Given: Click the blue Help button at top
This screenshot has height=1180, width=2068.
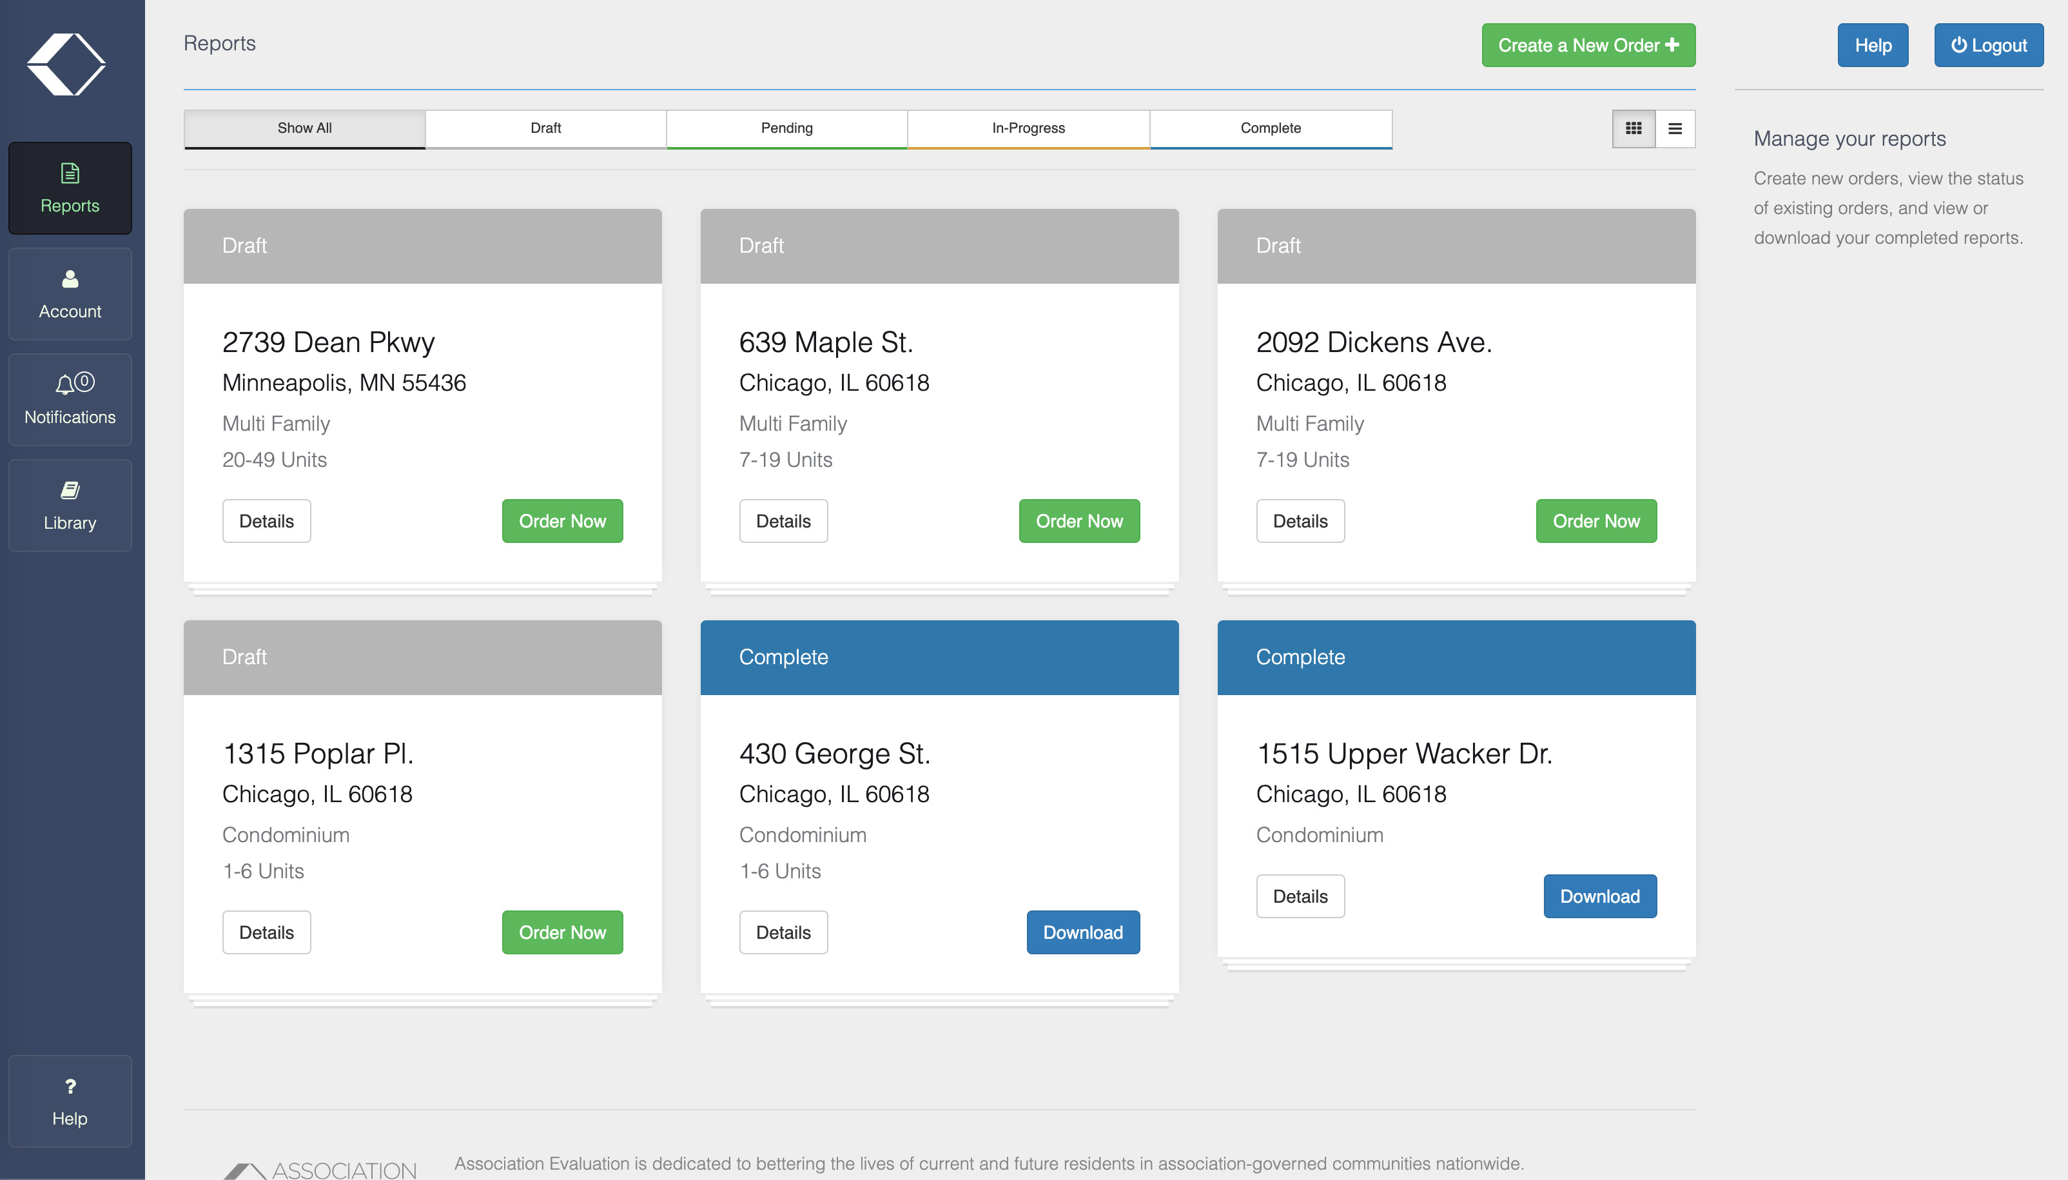Looking at the screenshot, I should (x=1872, y=45).
